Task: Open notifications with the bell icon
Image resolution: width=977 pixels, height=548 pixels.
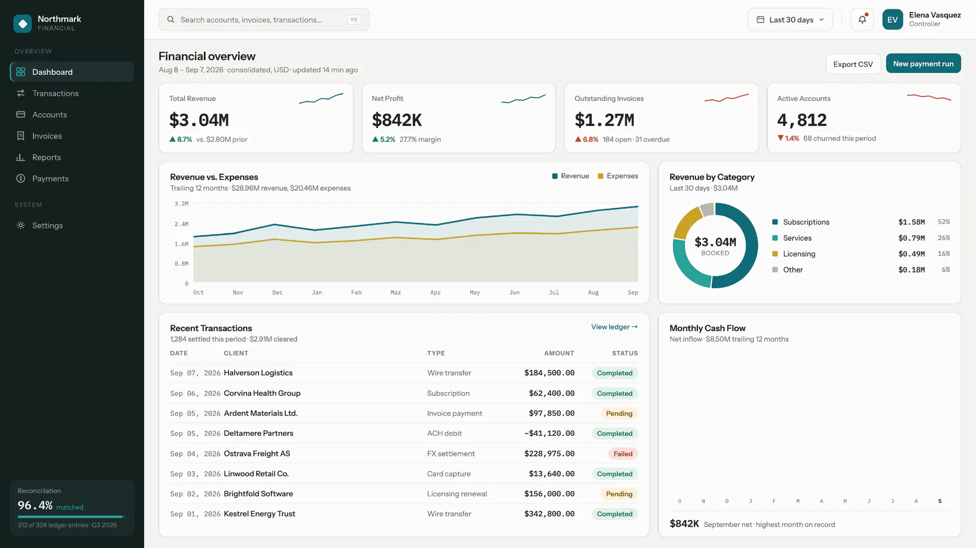Action: click(x=862, y=20)
